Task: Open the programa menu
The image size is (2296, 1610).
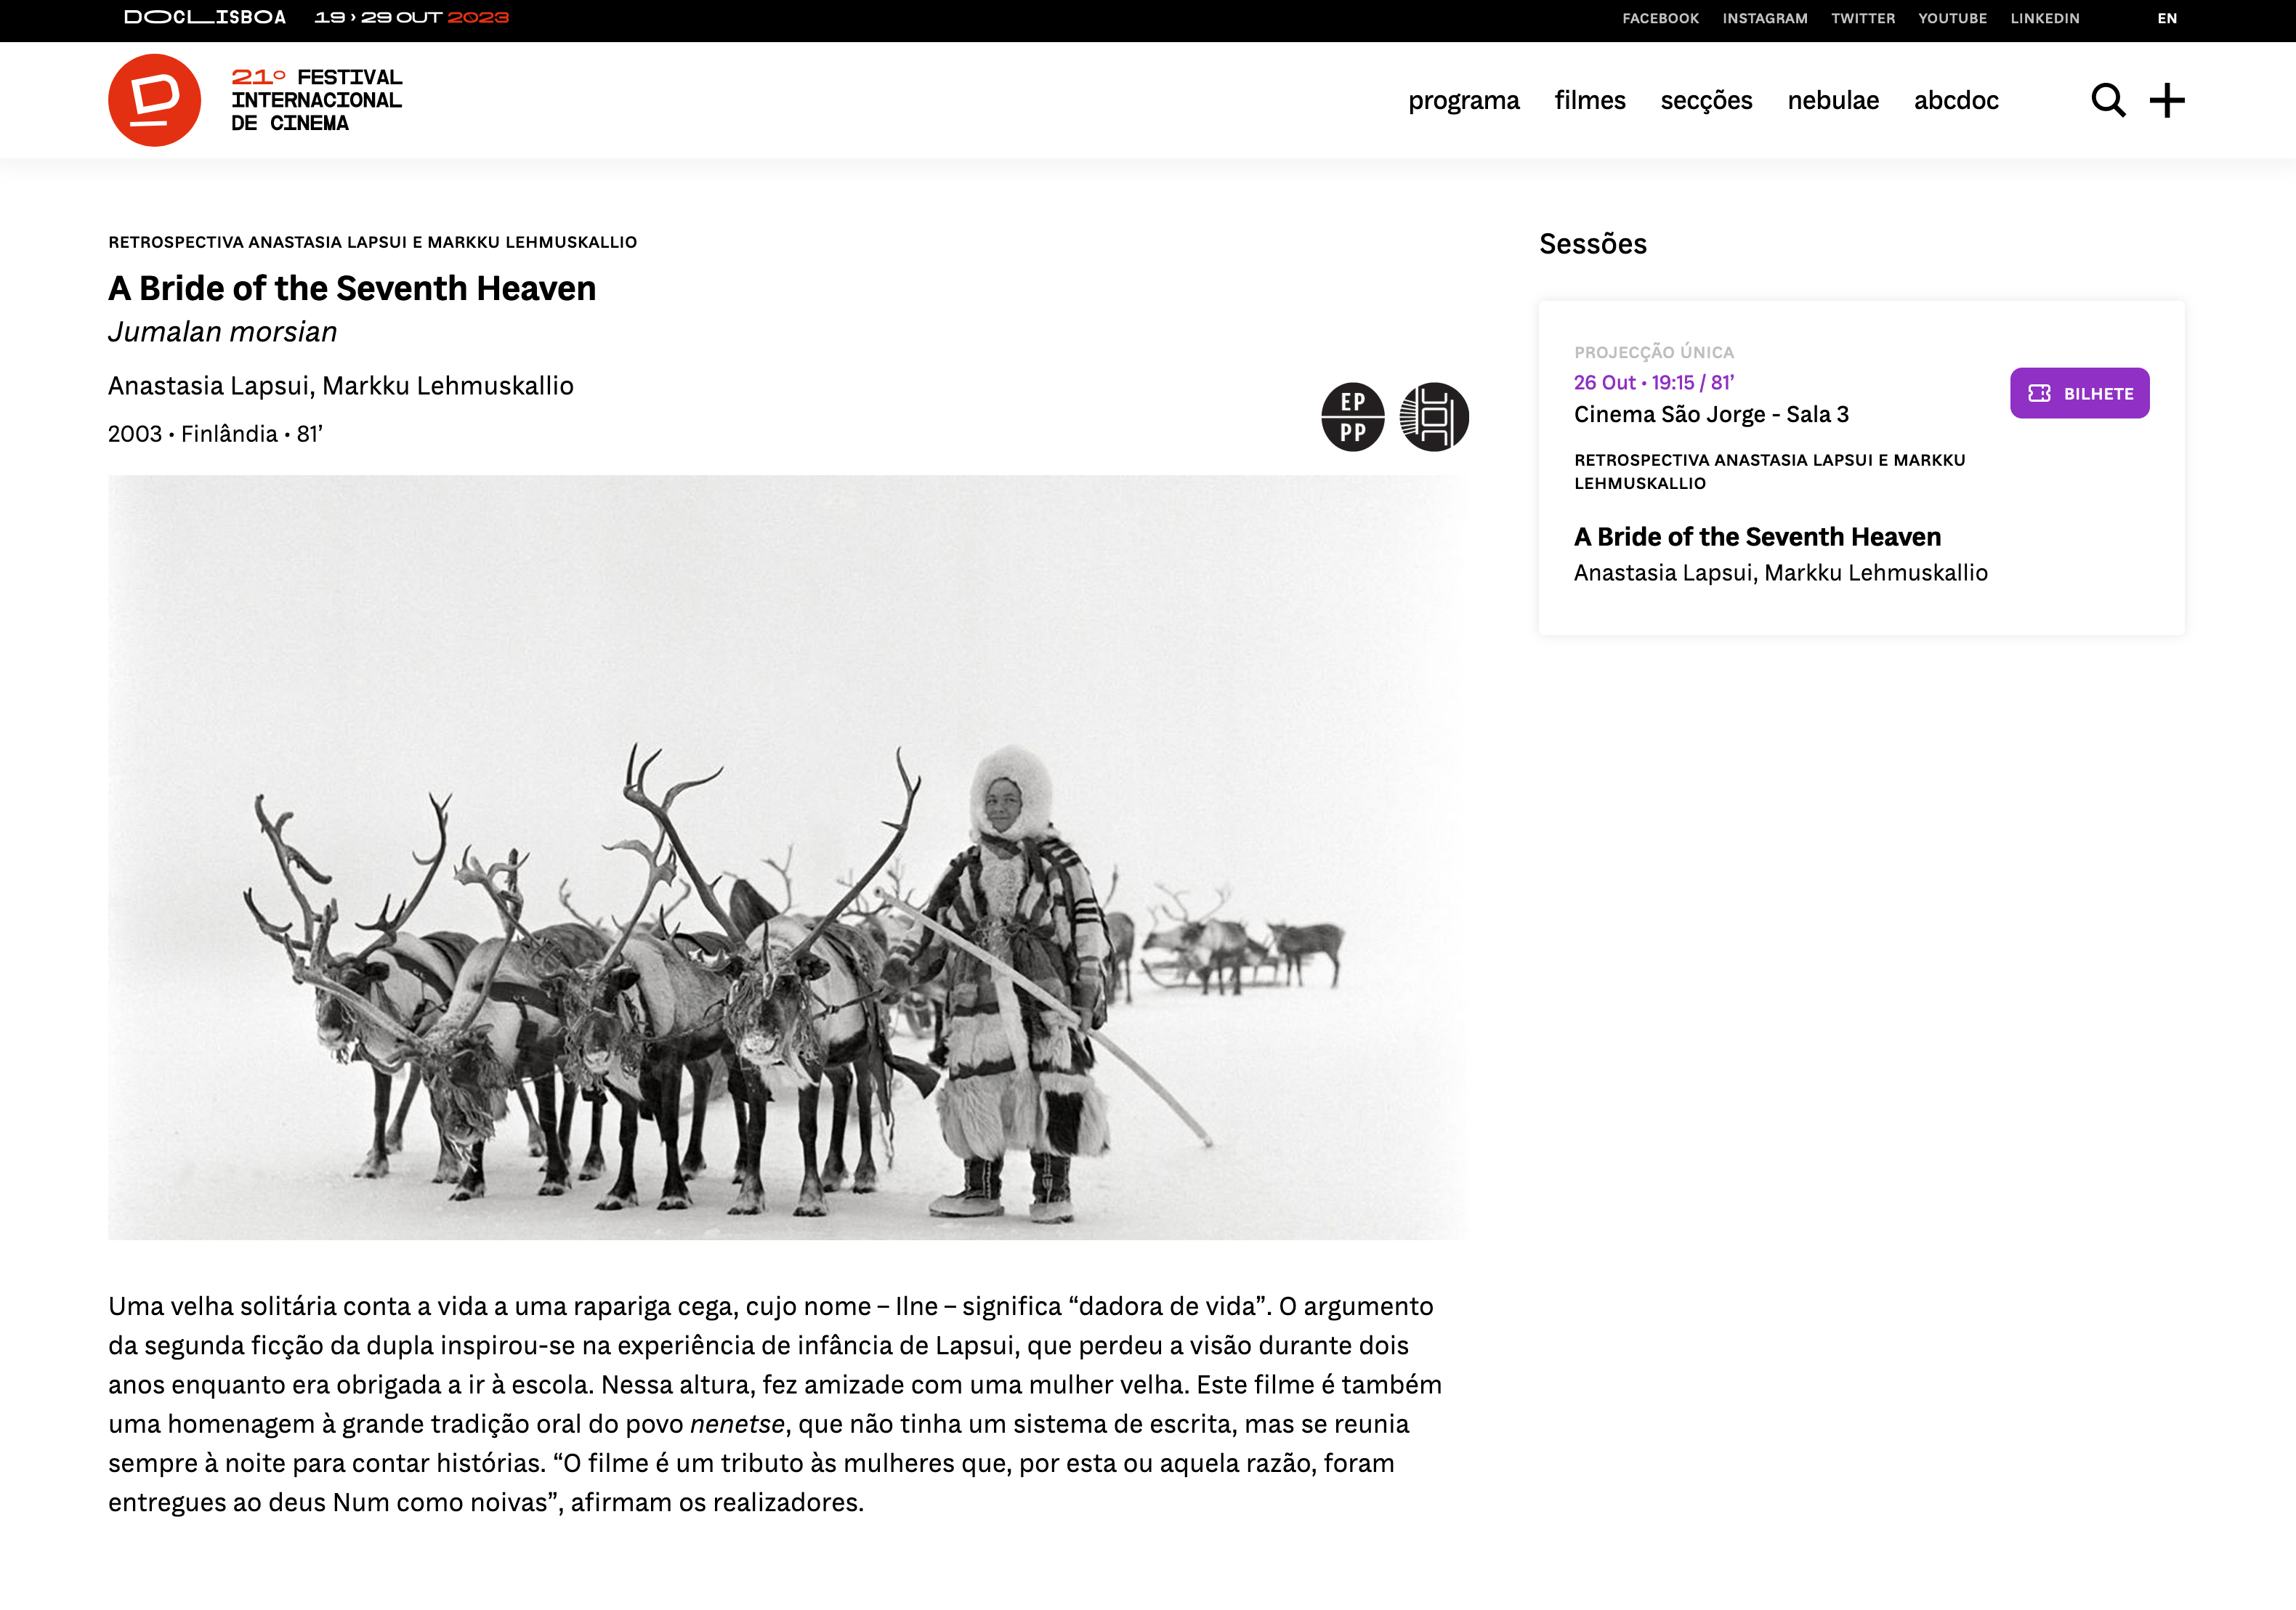Action: [1463, 100]
